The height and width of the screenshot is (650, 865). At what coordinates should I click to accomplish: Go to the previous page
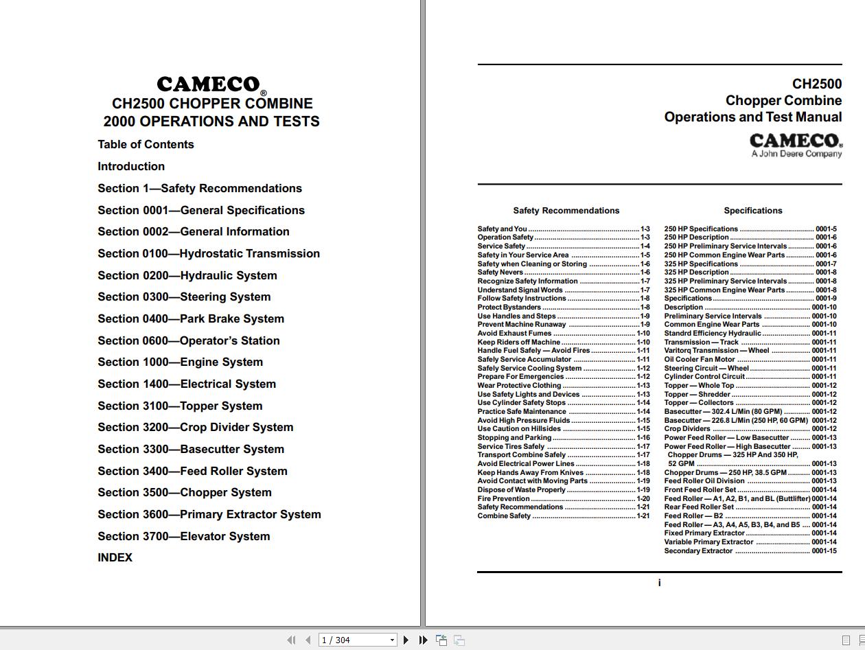(x=308, y=640)
